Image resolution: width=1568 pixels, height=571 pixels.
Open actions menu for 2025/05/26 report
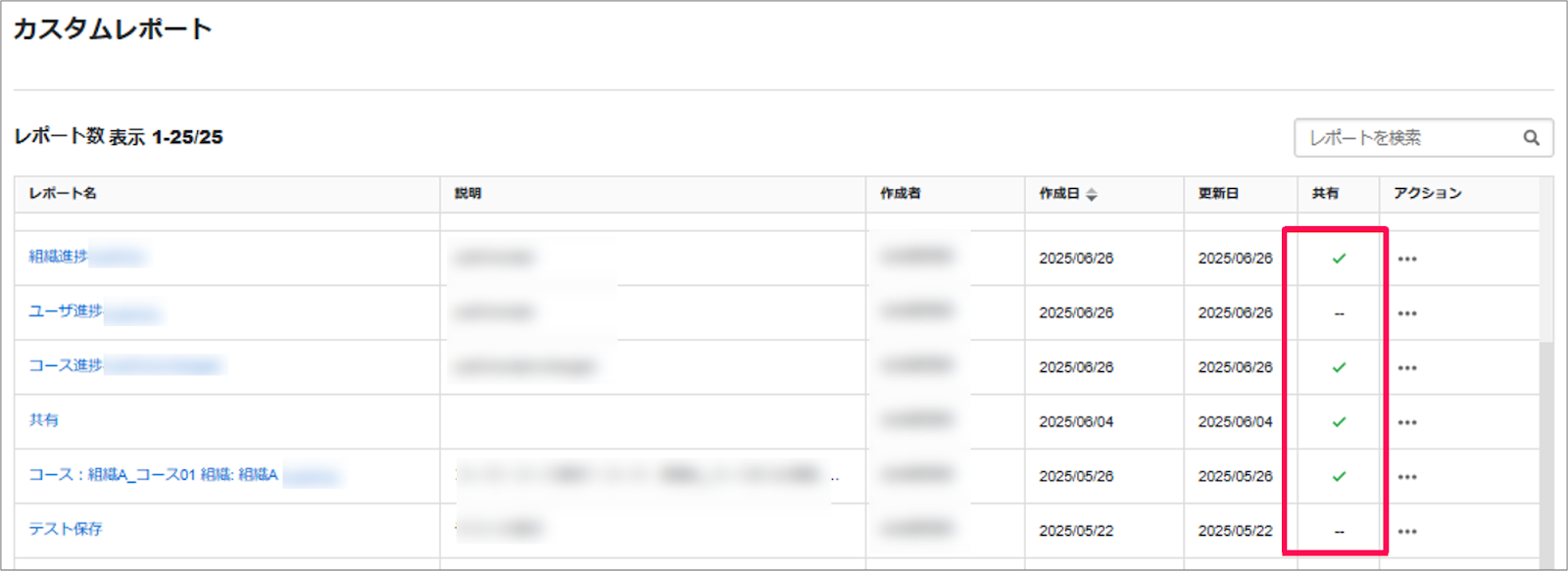[1407, 477]
